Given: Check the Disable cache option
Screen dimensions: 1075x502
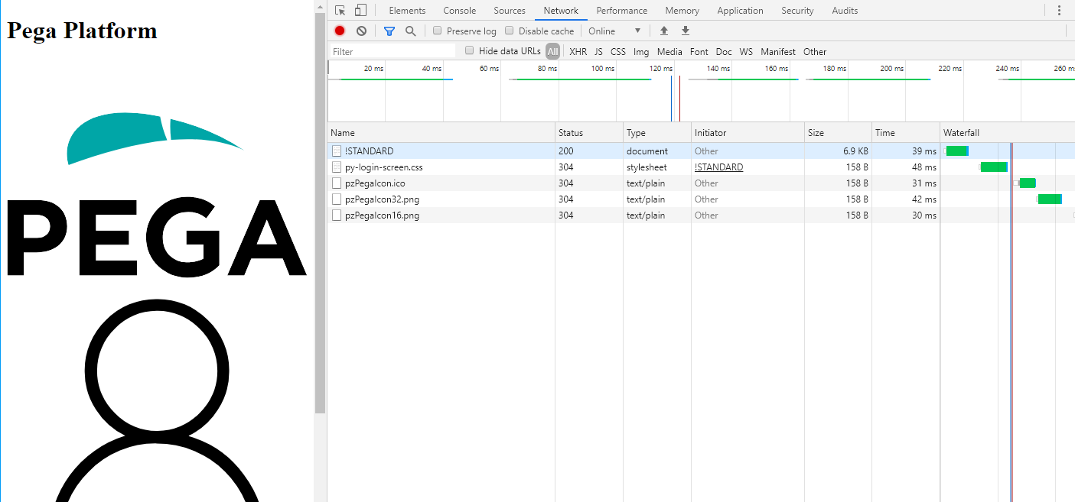Looking at the screenshot, I should pos(510,31).
